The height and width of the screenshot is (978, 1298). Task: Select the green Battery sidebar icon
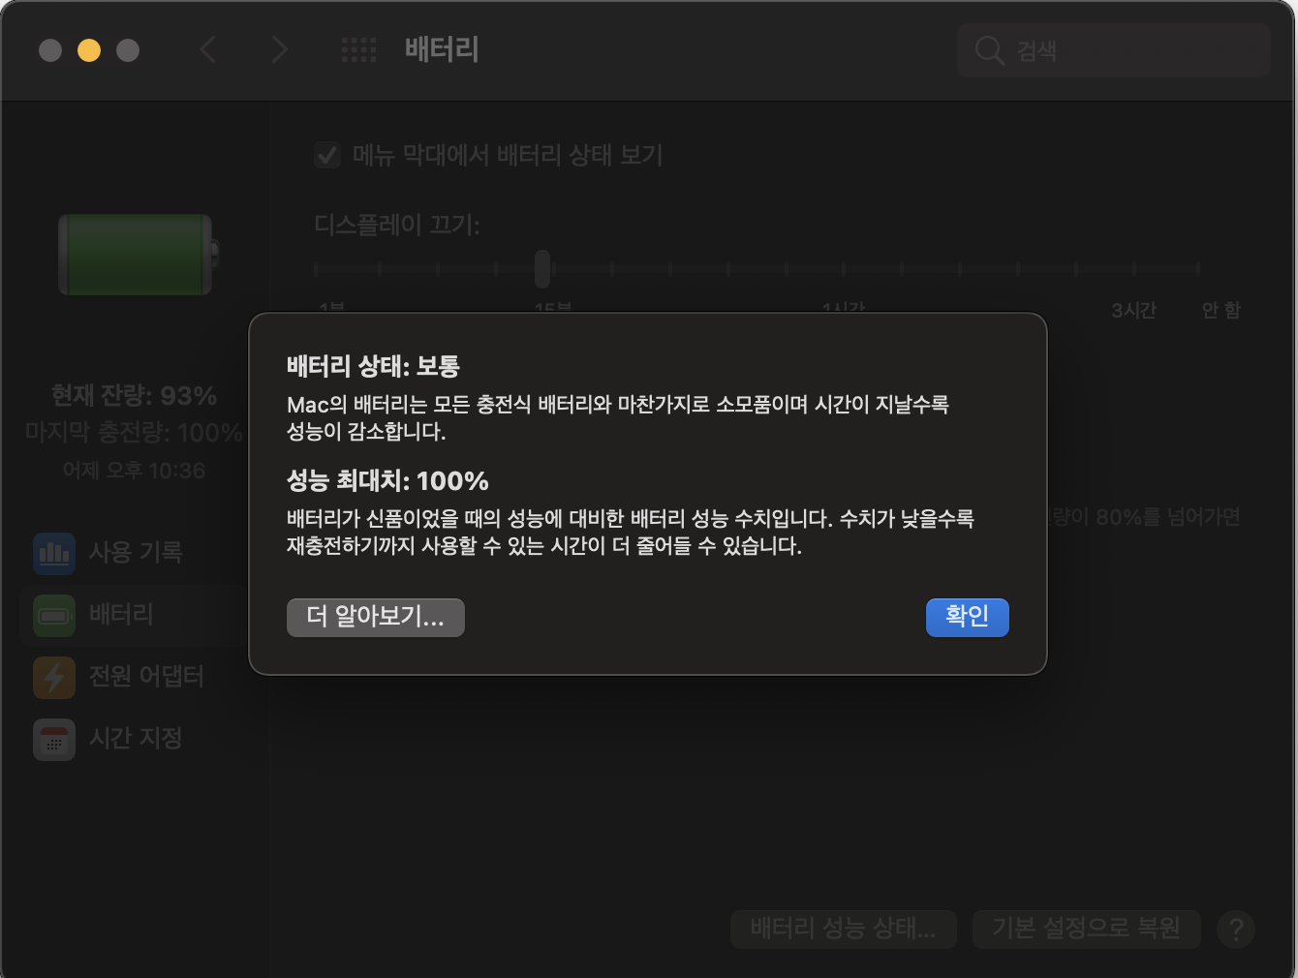(54, 615)
